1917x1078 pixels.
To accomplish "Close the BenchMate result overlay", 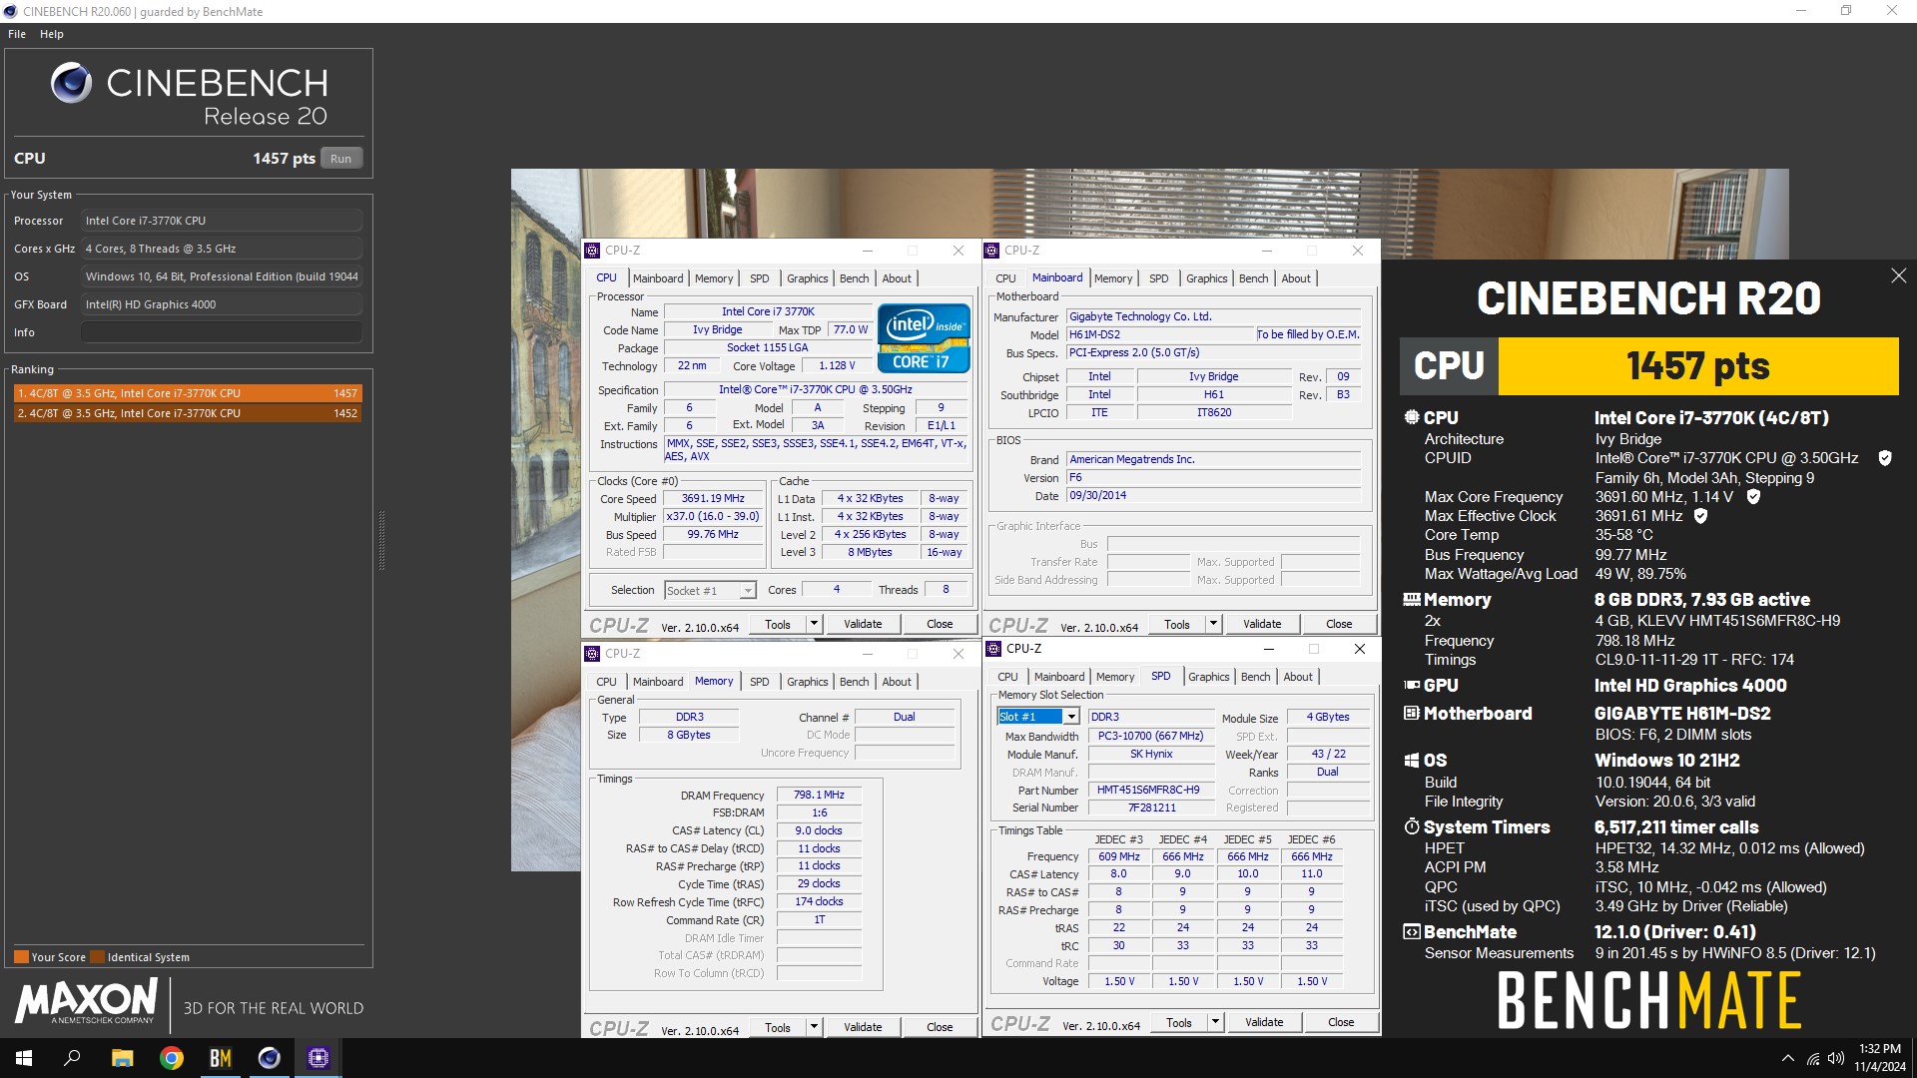I will [1898, 275].
